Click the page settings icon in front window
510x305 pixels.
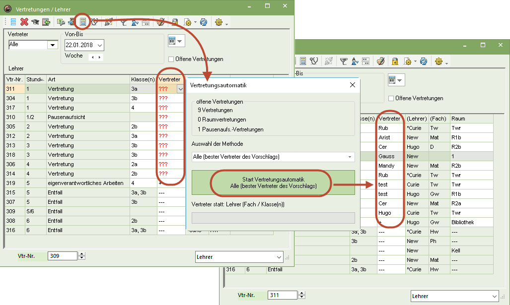(188, 22)
